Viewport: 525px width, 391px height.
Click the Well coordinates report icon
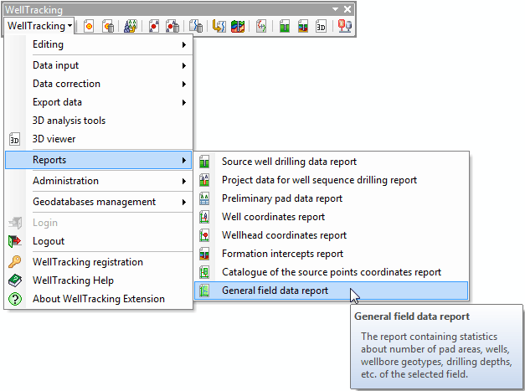pos(204,217)
